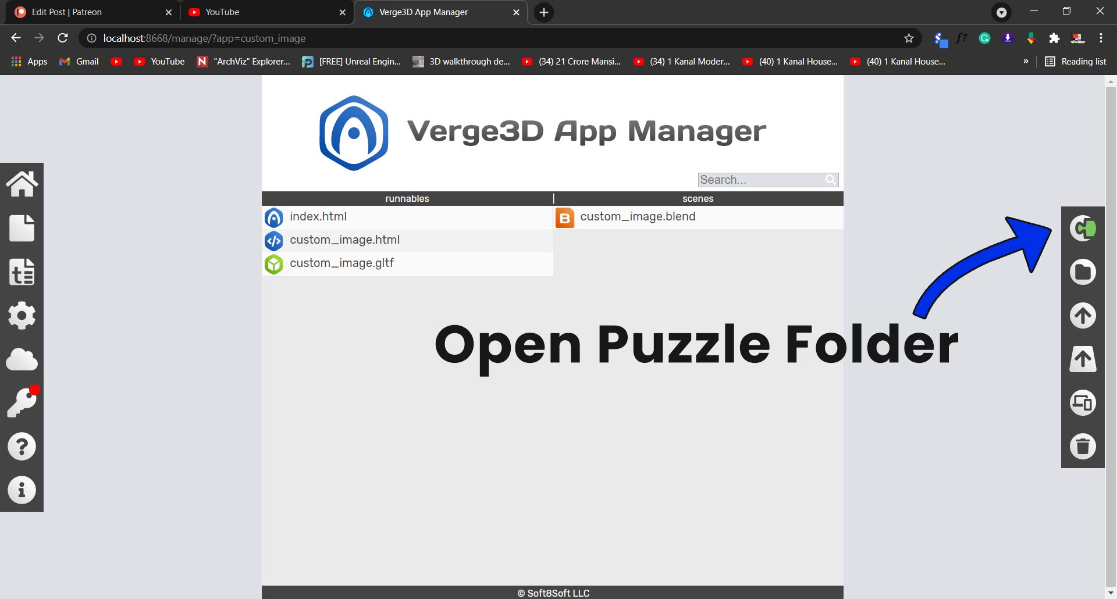Open "ArchViz" Explorer bookmark
This screenshot has width=1117, height=599.
(x=244, y=62)
